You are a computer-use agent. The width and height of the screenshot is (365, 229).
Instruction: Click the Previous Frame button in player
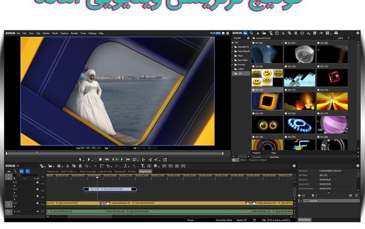coord(113,159)
